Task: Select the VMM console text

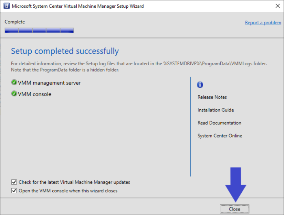Action: (x=34, y=94)
